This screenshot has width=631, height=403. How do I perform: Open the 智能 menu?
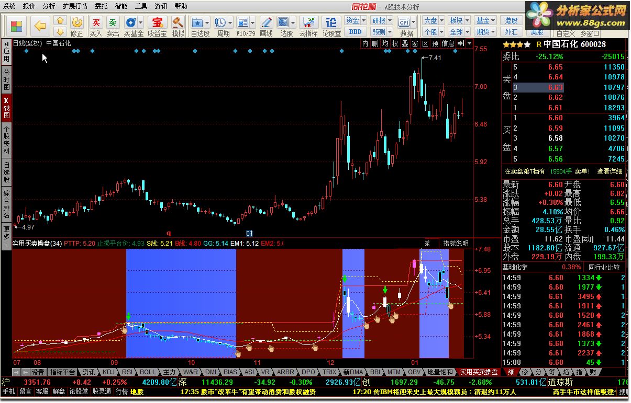[x=121, y=6]
